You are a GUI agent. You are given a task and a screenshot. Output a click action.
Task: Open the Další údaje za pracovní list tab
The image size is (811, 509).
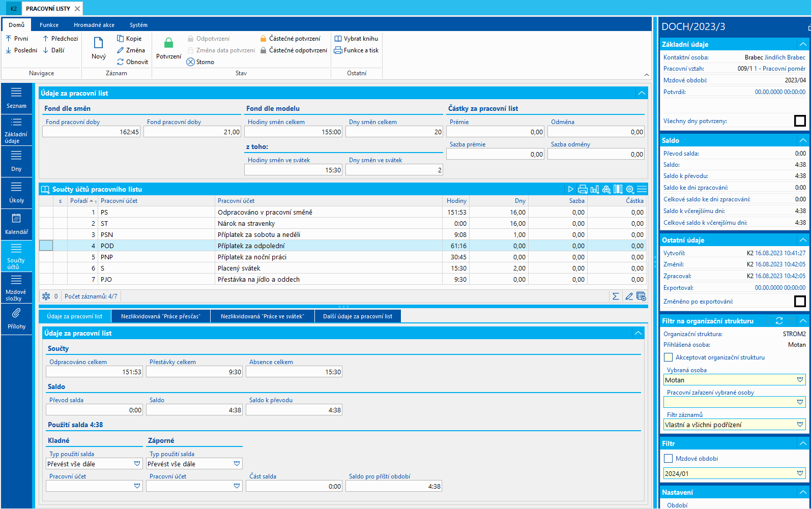click(358, 316)
